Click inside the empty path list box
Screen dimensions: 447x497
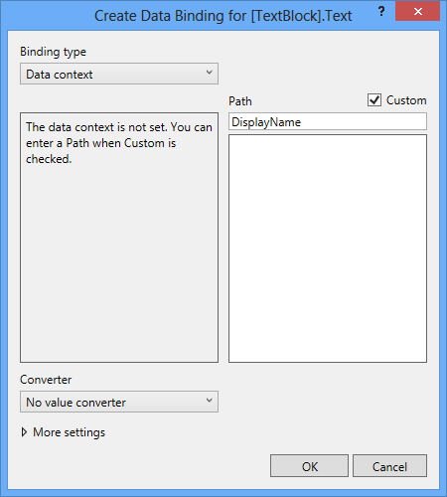click(x=328, y=248)
